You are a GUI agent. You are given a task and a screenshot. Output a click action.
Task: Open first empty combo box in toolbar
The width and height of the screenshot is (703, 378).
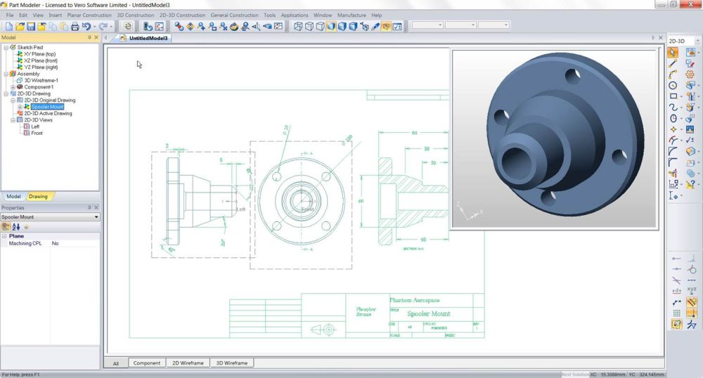pos(427,25)
